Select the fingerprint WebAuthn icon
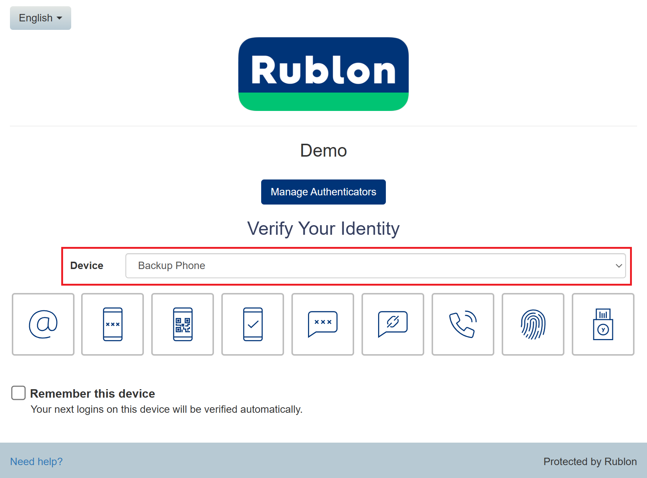The width and height of the screenshot is (647, 478). click(533, 324)
